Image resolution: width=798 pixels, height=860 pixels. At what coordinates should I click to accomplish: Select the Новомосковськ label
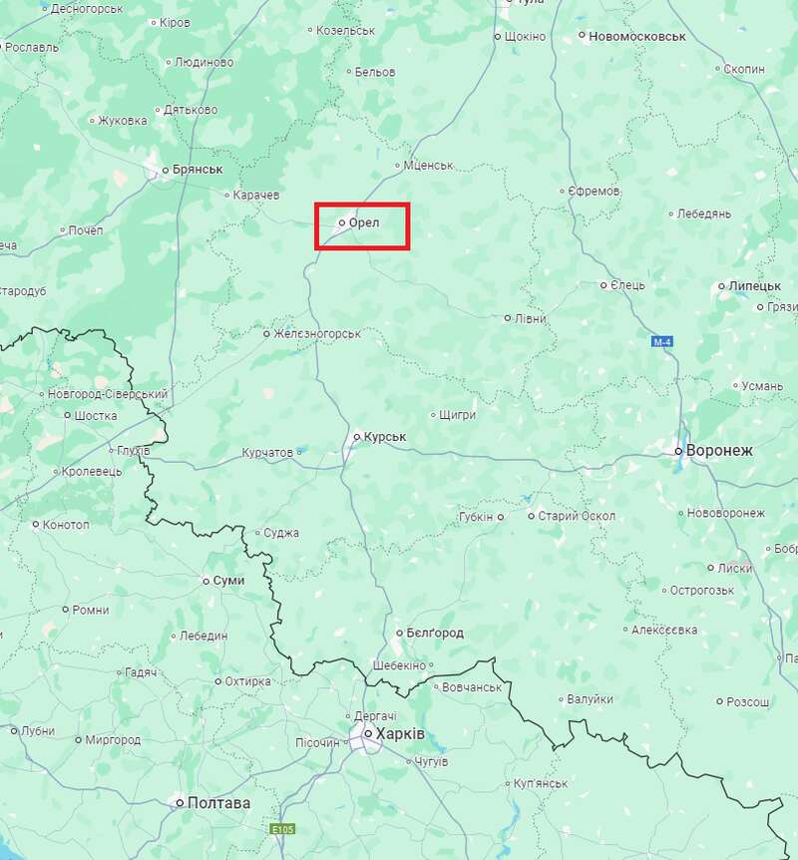point(637,36)
